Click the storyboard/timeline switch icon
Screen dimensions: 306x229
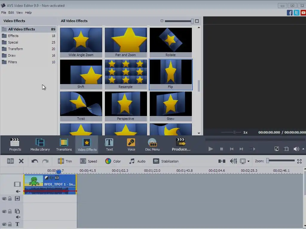click(222, 161)
